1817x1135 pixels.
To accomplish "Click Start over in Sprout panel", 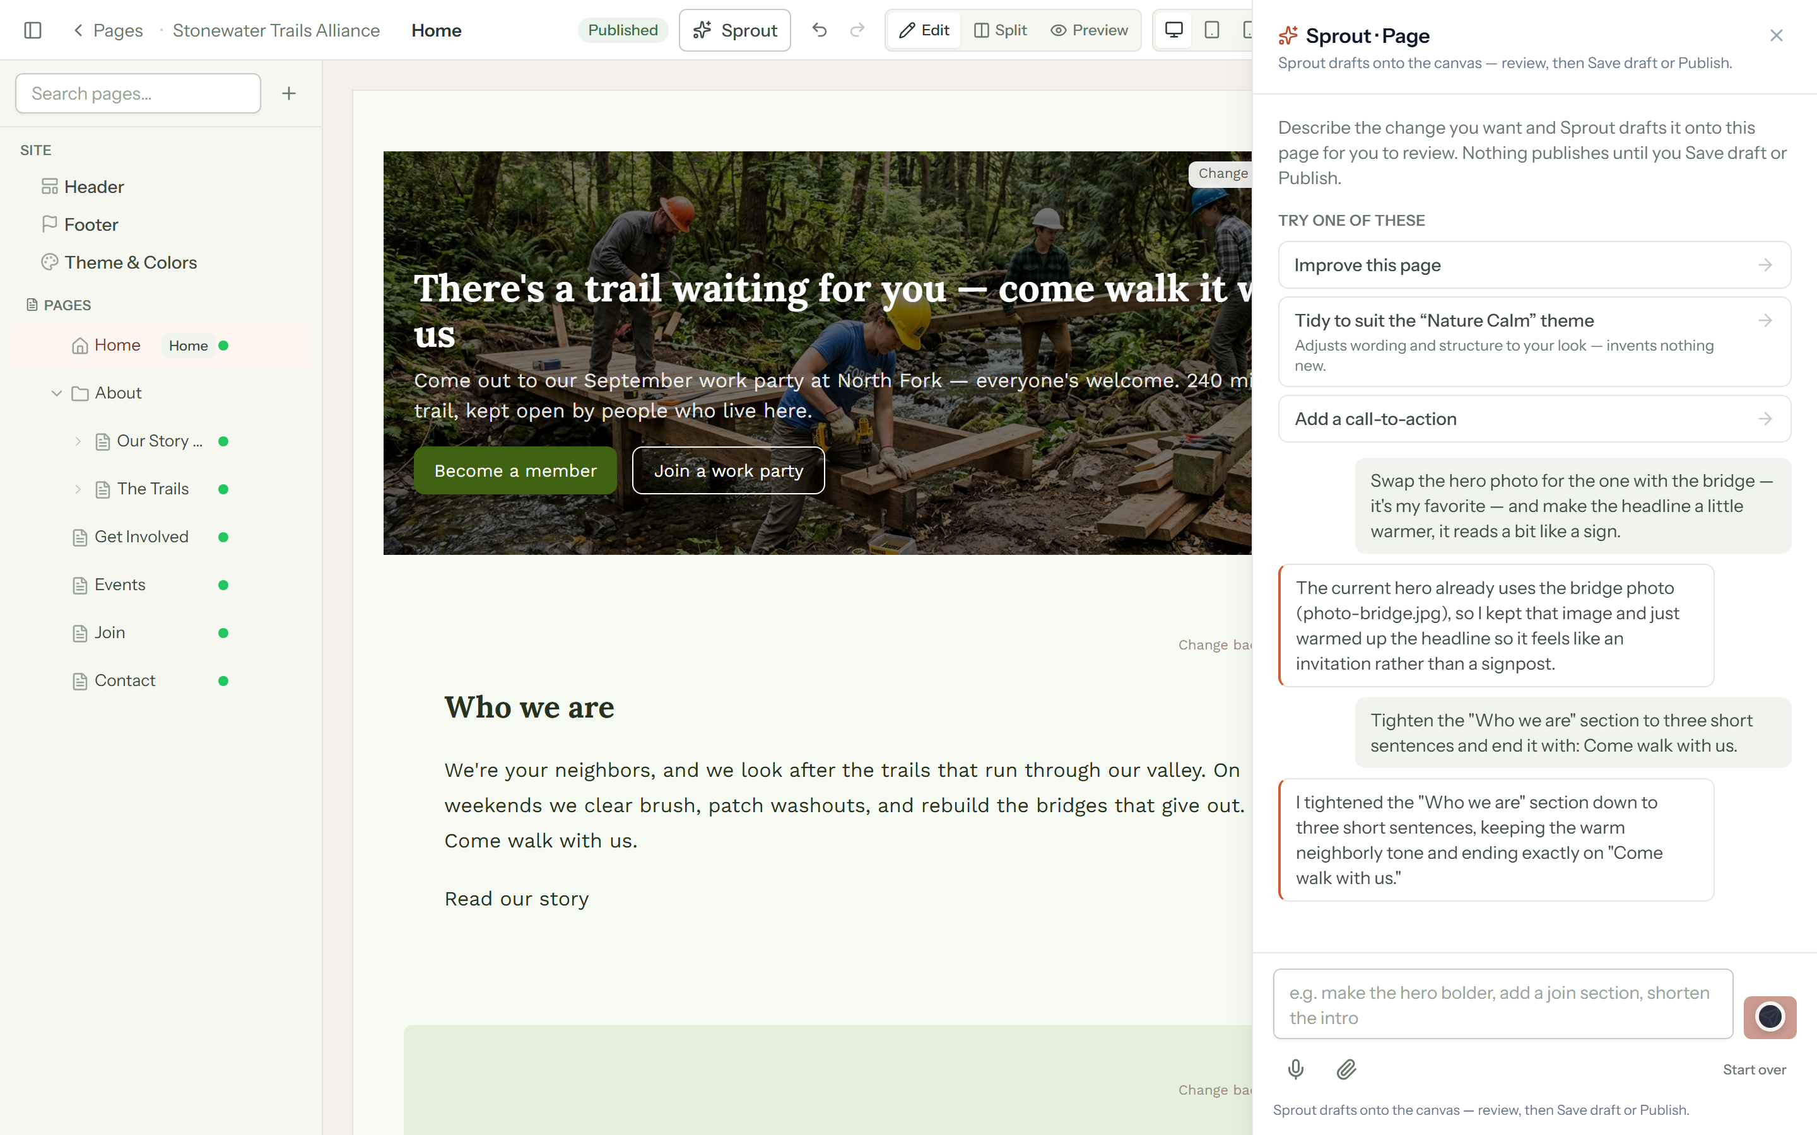I will (1754, 1069).
